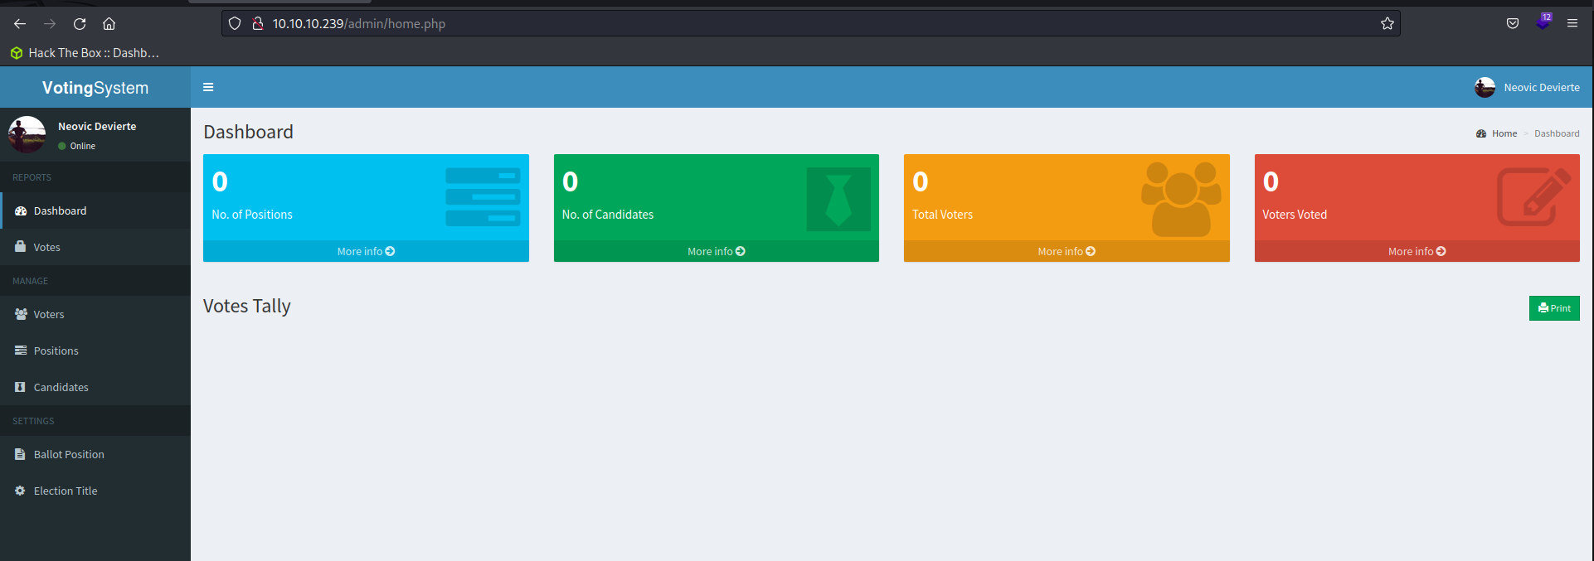Click the No. of Candidates label

608,215
